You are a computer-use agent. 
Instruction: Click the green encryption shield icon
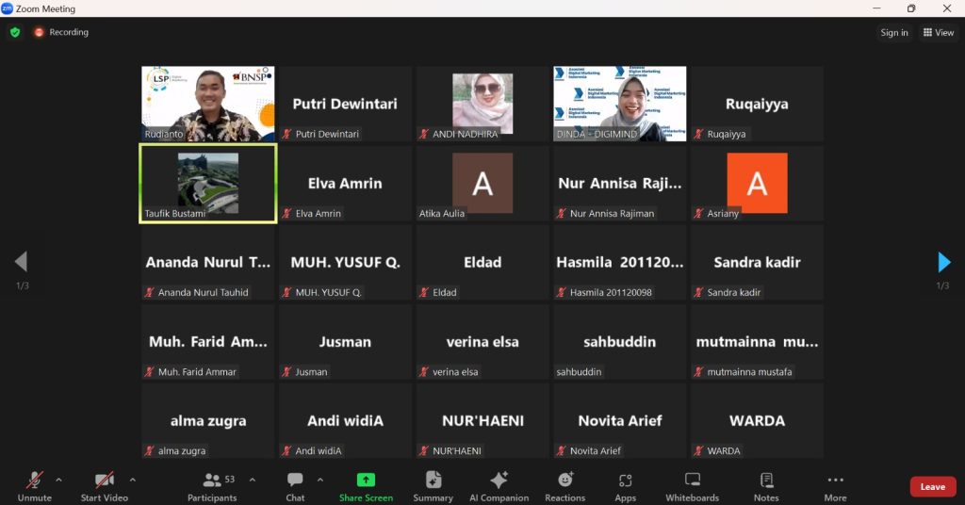tap(15, 32)
